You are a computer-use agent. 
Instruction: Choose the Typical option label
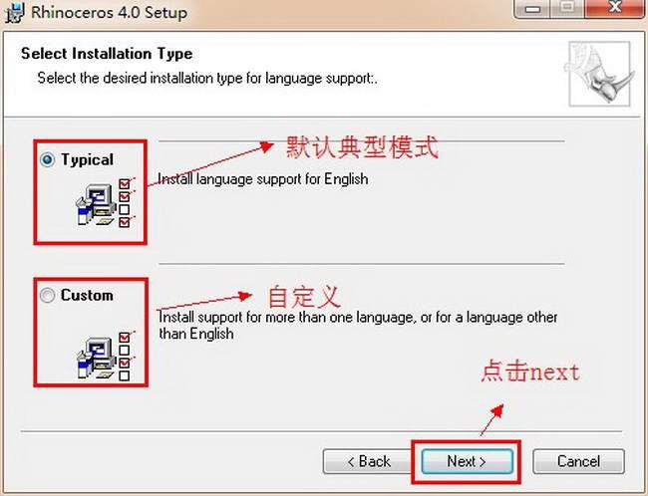tap(87, 159)
